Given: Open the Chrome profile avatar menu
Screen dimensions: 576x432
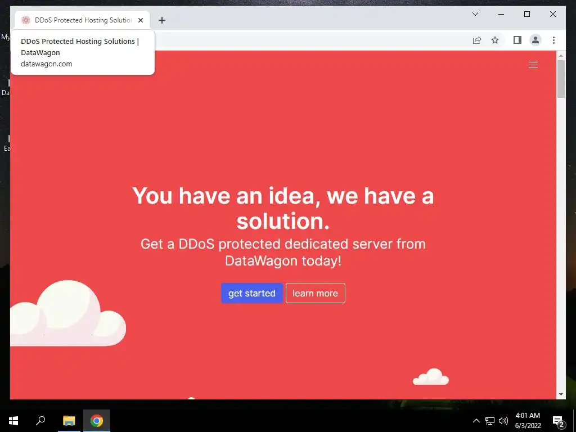Looking at the screenshot, I should pyautogui.click(x=535, y=40).
